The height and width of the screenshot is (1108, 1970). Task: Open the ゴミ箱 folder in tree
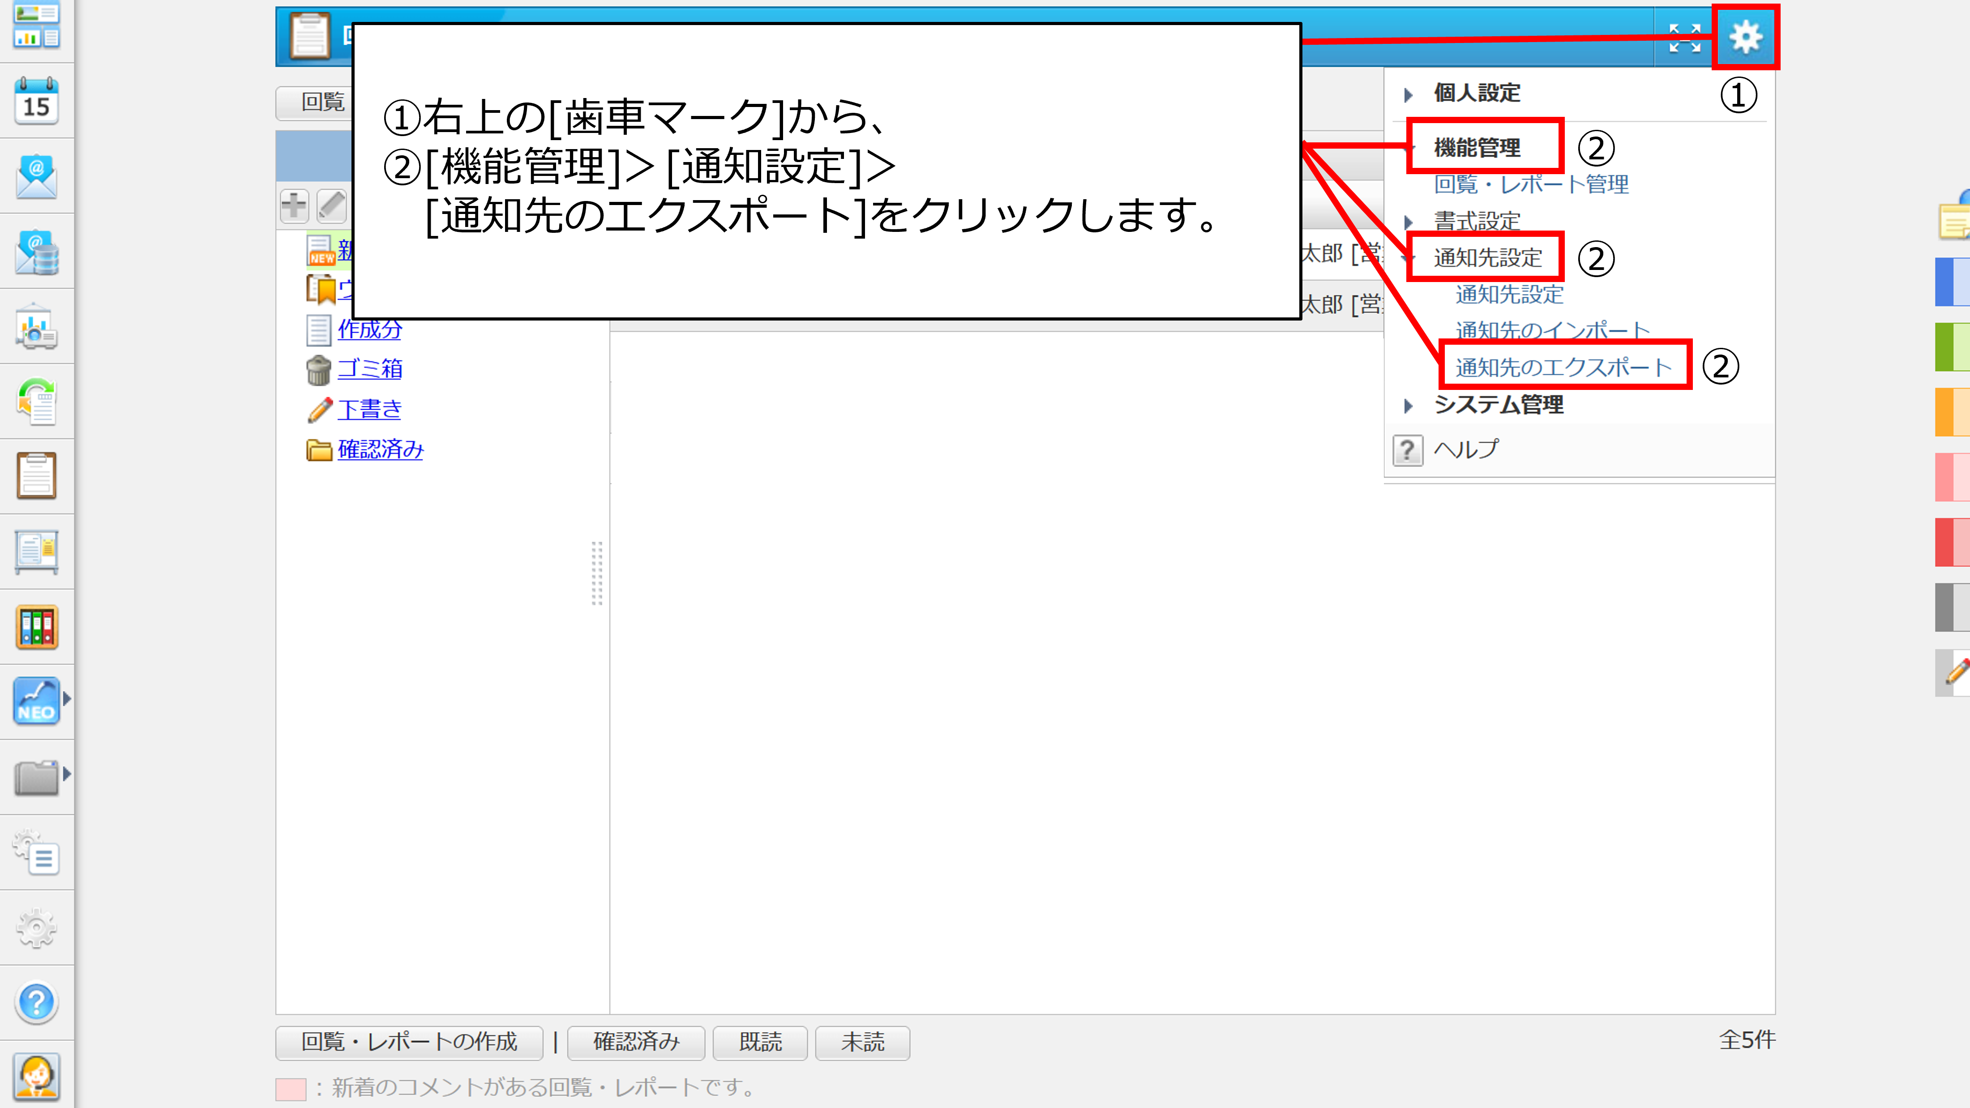pos(369,368)
